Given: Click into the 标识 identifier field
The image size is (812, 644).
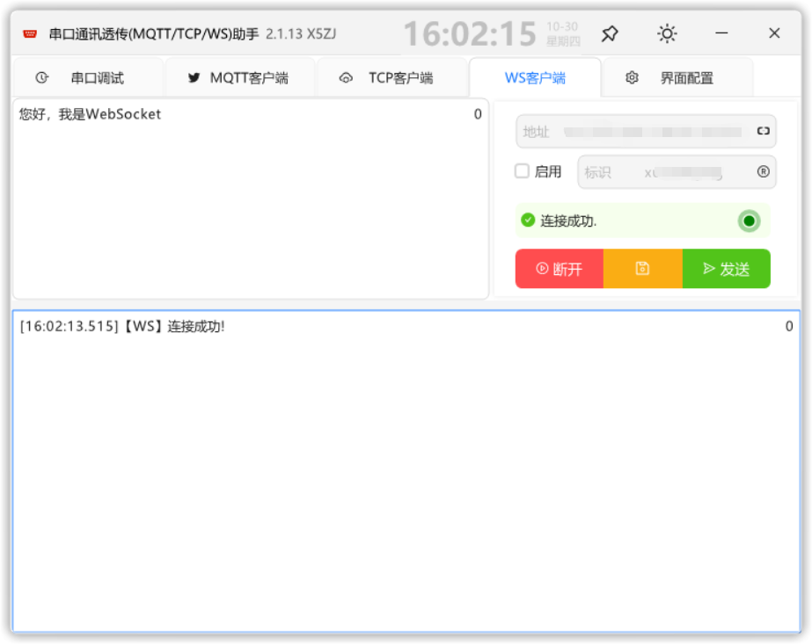Looking at the screenshot, I should click(677, 171).
